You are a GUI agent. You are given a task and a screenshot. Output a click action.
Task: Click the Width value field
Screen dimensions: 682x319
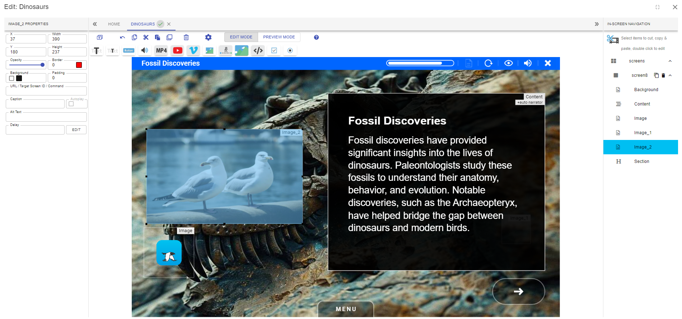point(67,39)
